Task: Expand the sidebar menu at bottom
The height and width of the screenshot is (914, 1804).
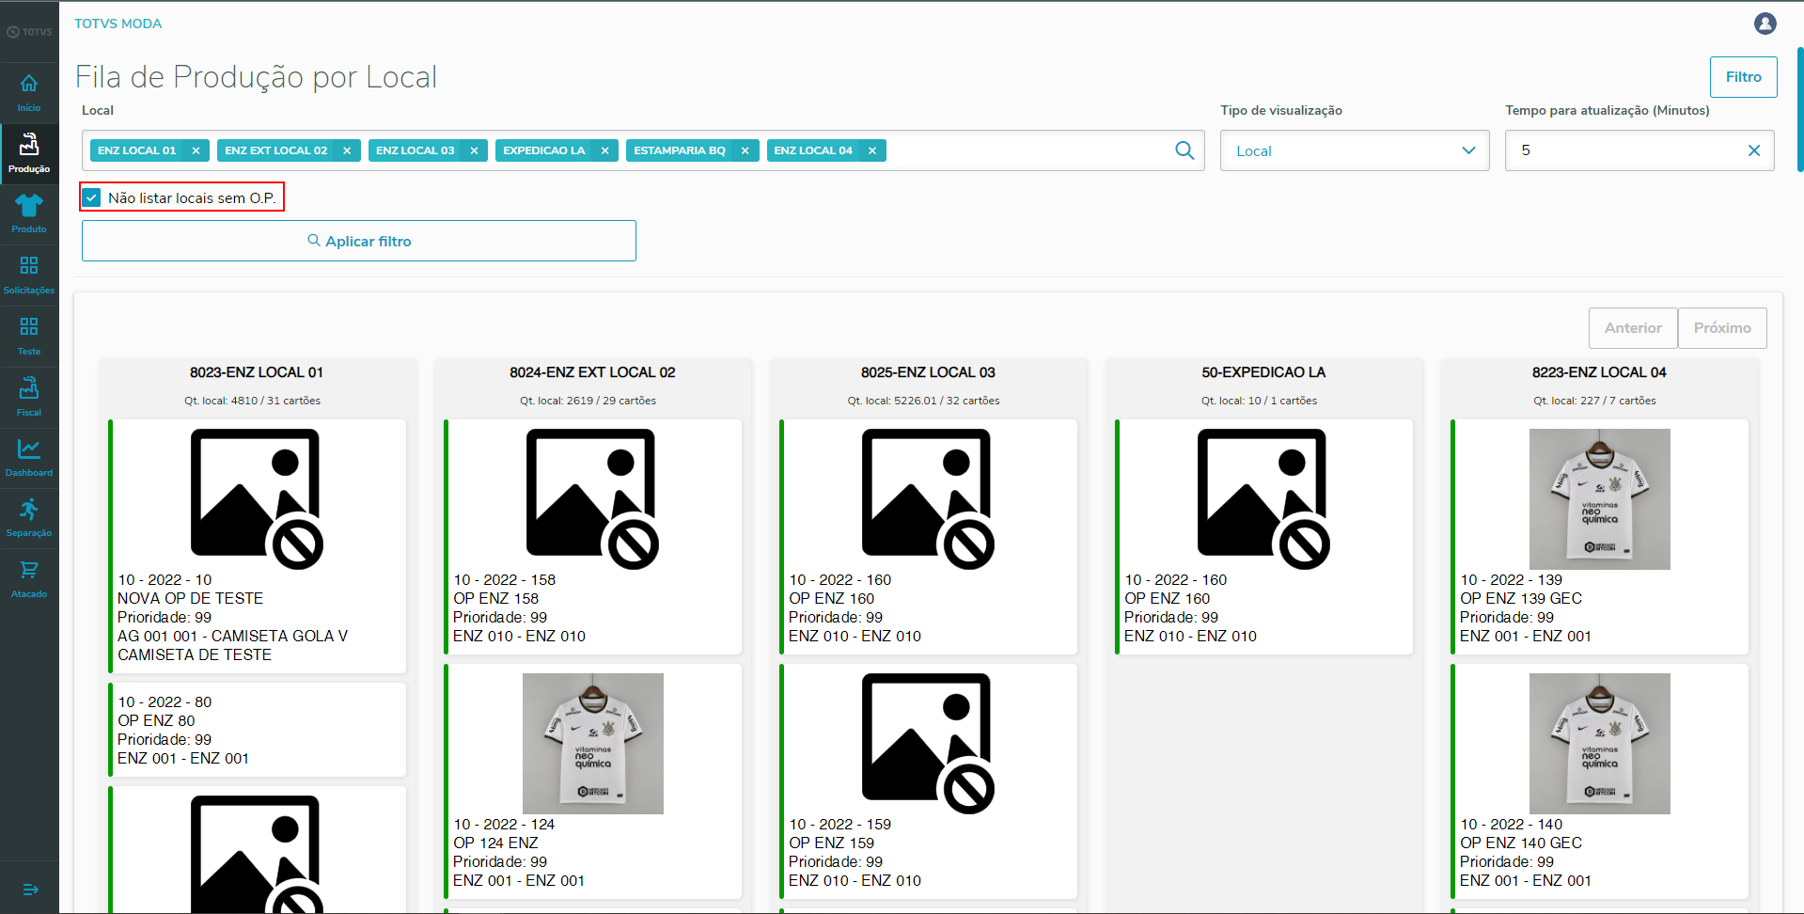Action: click(30, 890)
